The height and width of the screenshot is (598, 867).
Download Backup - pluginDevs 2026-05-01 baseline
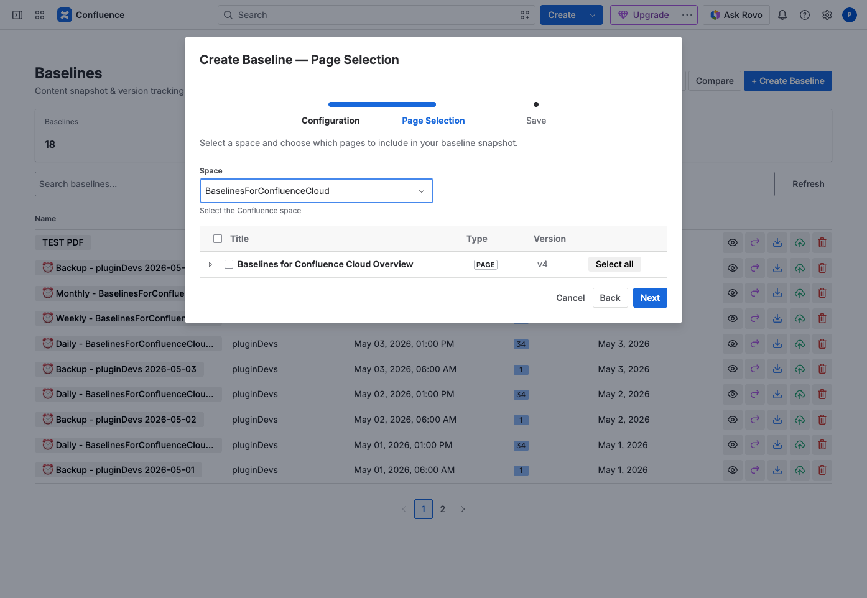coord(777,470)
